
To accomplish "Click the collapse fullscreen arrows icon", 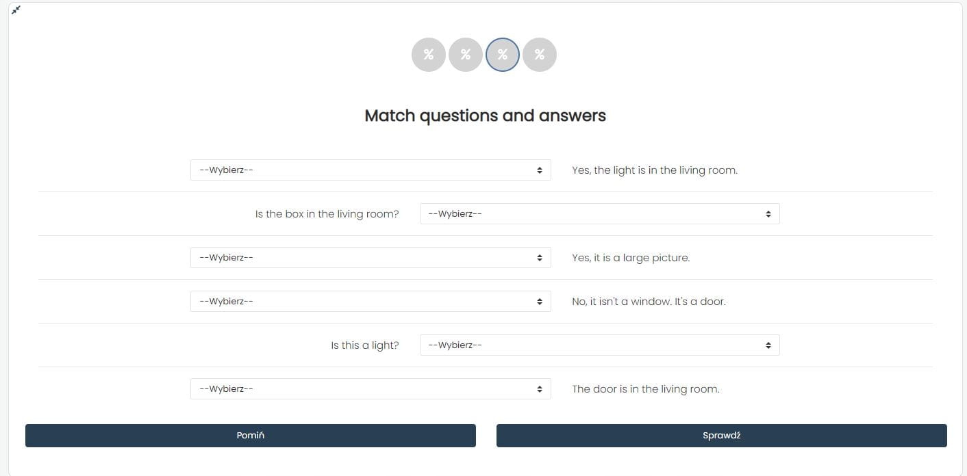I will [16, 10].
